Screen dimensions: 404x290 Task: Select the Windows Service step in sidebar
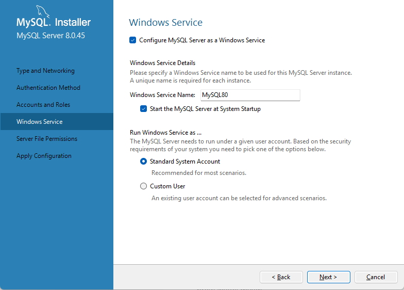click(x=57, y=122)
